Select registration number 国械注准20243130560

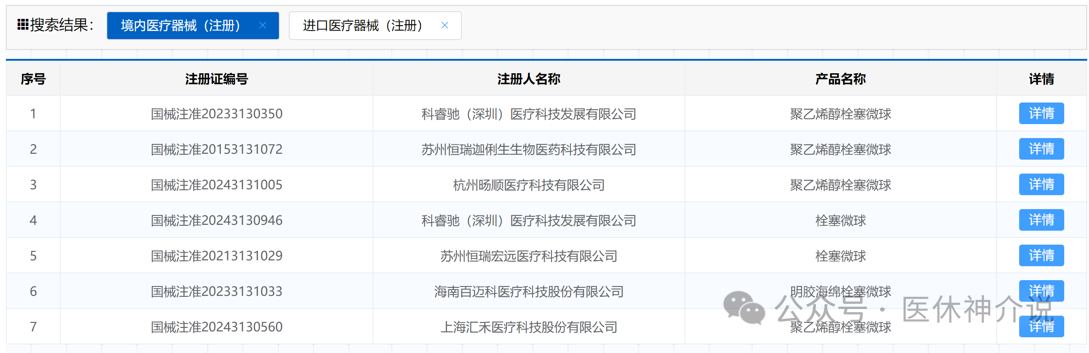[217, 327]
